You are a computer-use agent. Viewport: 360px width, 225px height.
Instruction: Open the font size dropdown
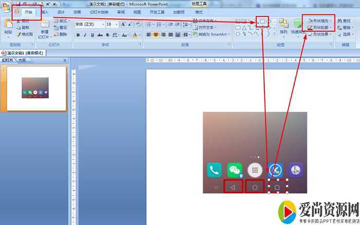(116, 24)
